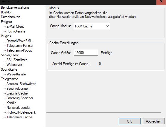Screen dimensions: 166x127
Task: Select SSL Zertifikate entry
Action: click(17, 60)
